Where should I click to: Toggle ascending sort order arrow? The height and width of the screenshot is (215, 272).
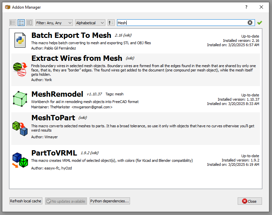(x=111, y=22)
